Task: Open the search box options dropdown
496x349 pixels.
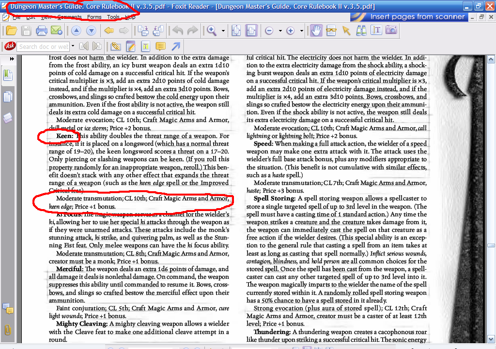Action: [x=73, y=46]
